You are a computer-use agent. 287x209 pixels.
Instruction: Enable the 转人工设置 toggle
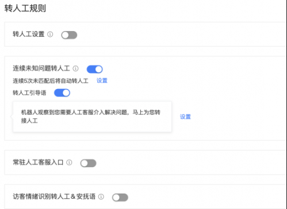69,35
